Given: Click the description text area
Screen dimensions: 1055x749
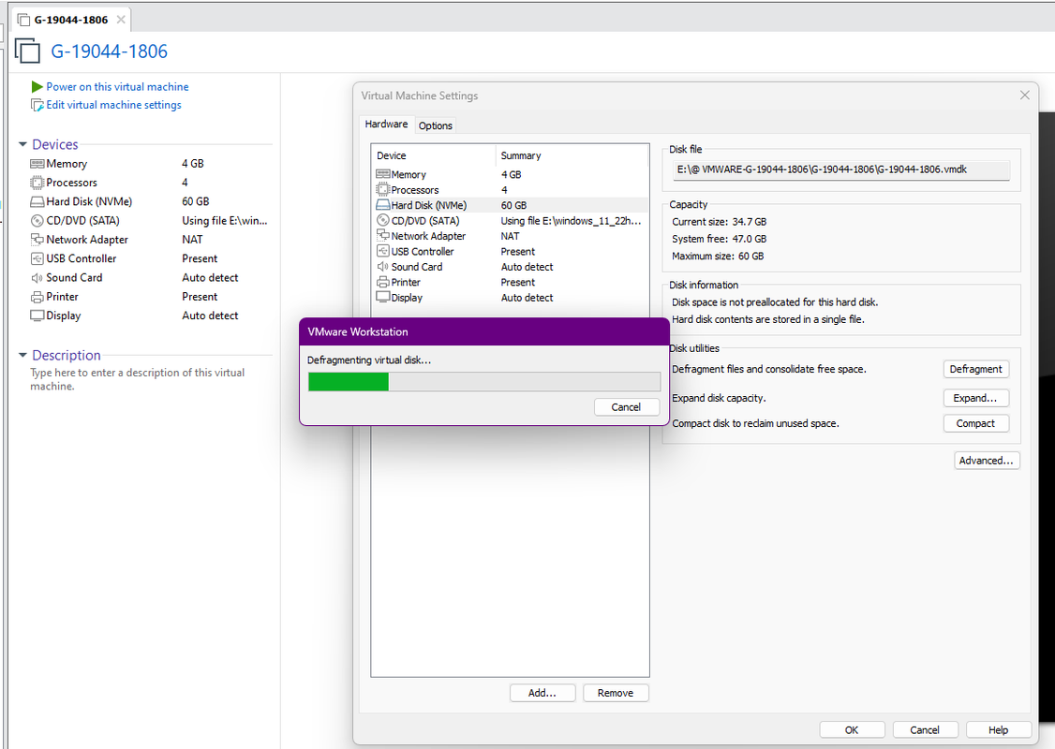Looking at the screenshot, I should [138, 379].
